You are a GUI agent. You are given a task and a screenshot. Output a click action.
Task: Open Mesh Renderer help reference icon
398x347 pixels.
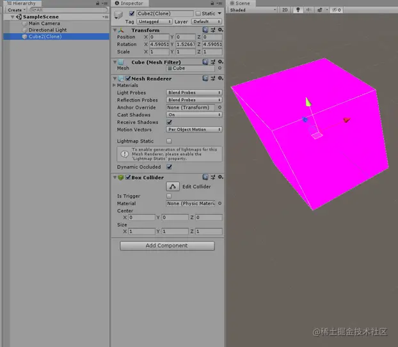(205, 79)
